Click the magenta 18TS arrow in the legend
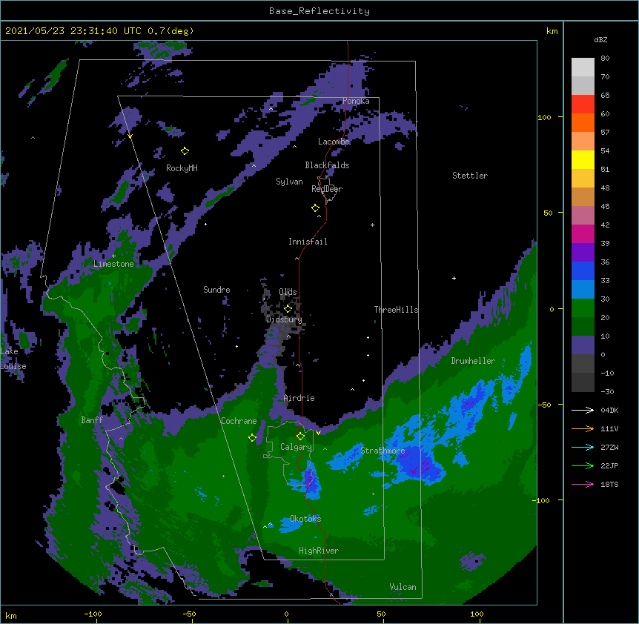 click(x=583, y=484)
